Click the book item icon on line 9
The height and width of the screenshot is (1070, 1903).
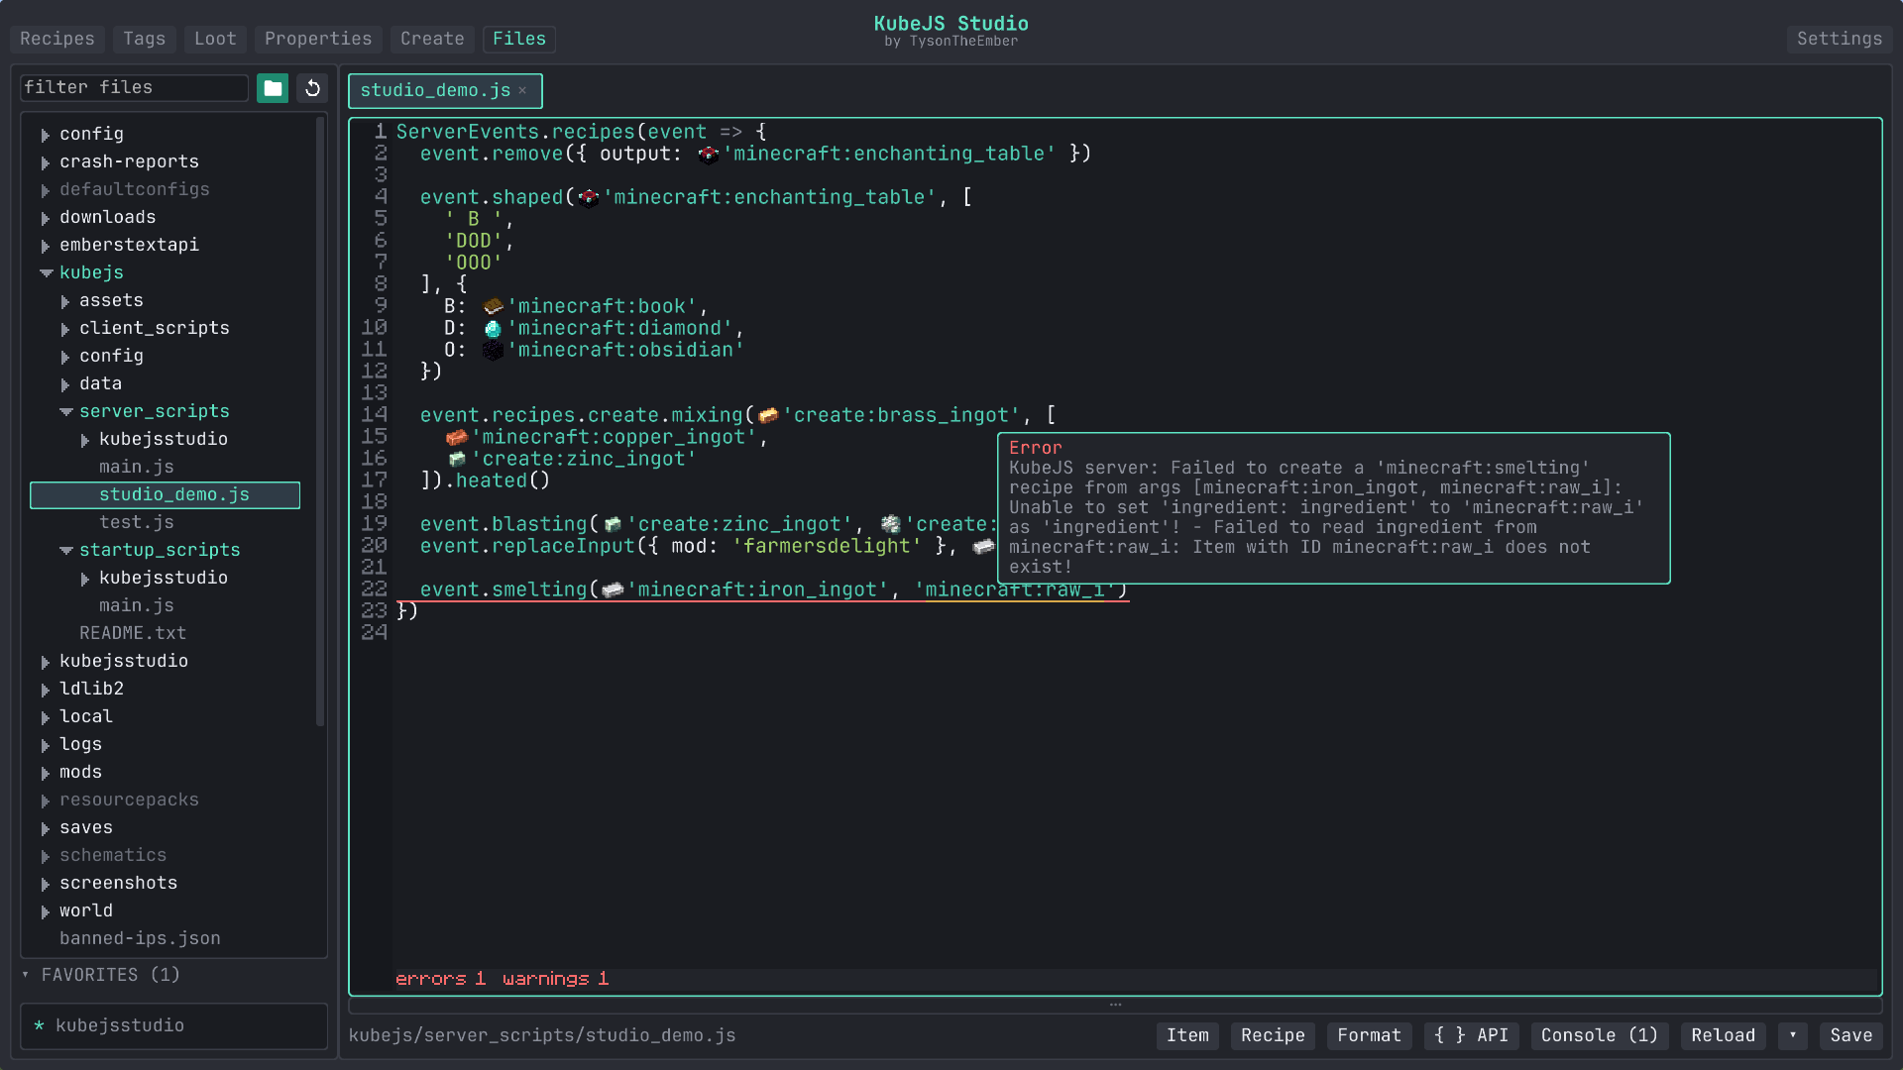tap(493, 306)
